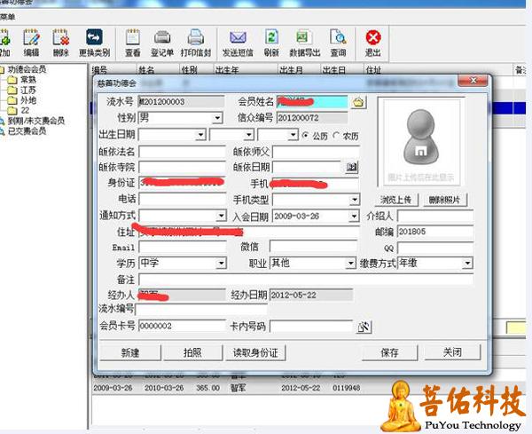Image resolution: width=532 pixels, height=434 pixels.
Task: Click the 编辑 (edit) toolbar icon
Action: 32,39
